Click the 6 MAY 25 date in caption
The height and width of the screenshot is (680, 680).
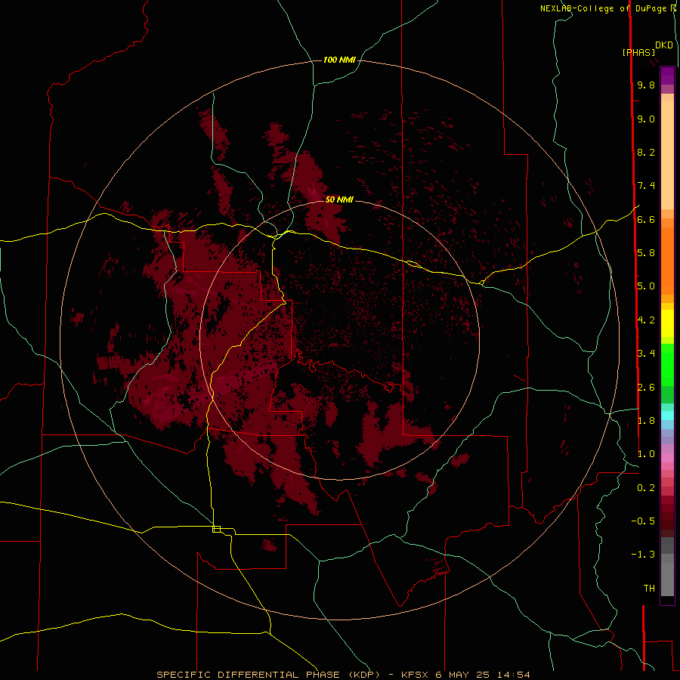coord(462,675)
